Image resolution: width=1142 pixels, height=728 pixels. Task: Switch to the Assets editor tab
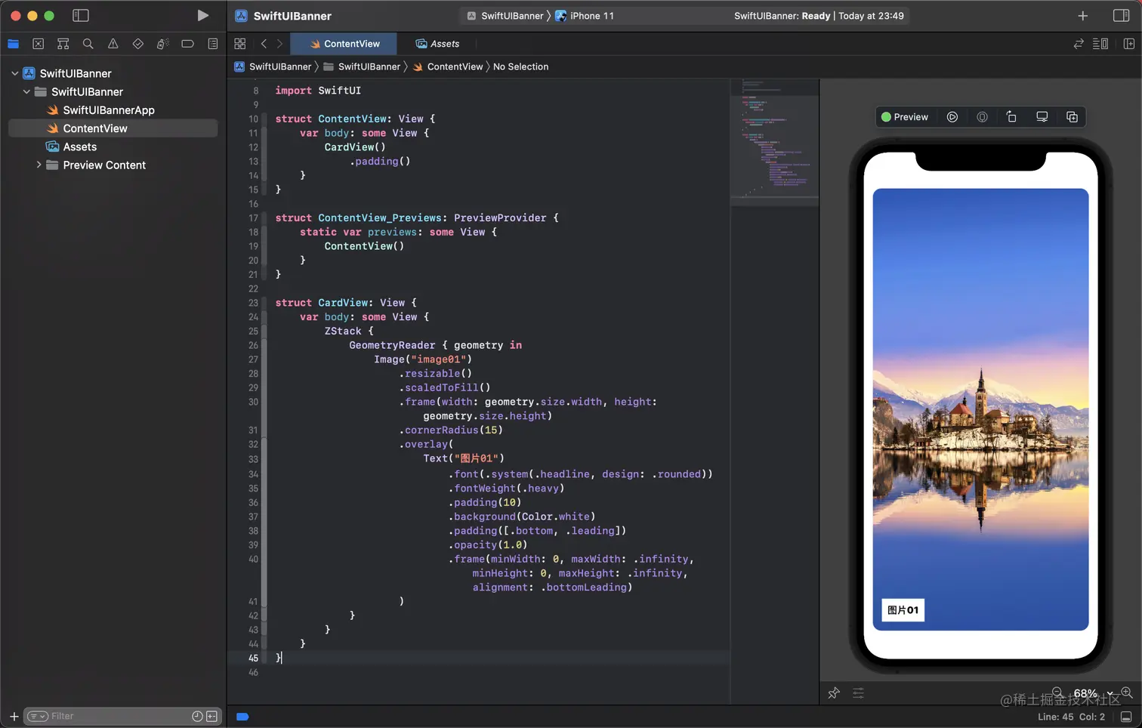tap(437, 44)
